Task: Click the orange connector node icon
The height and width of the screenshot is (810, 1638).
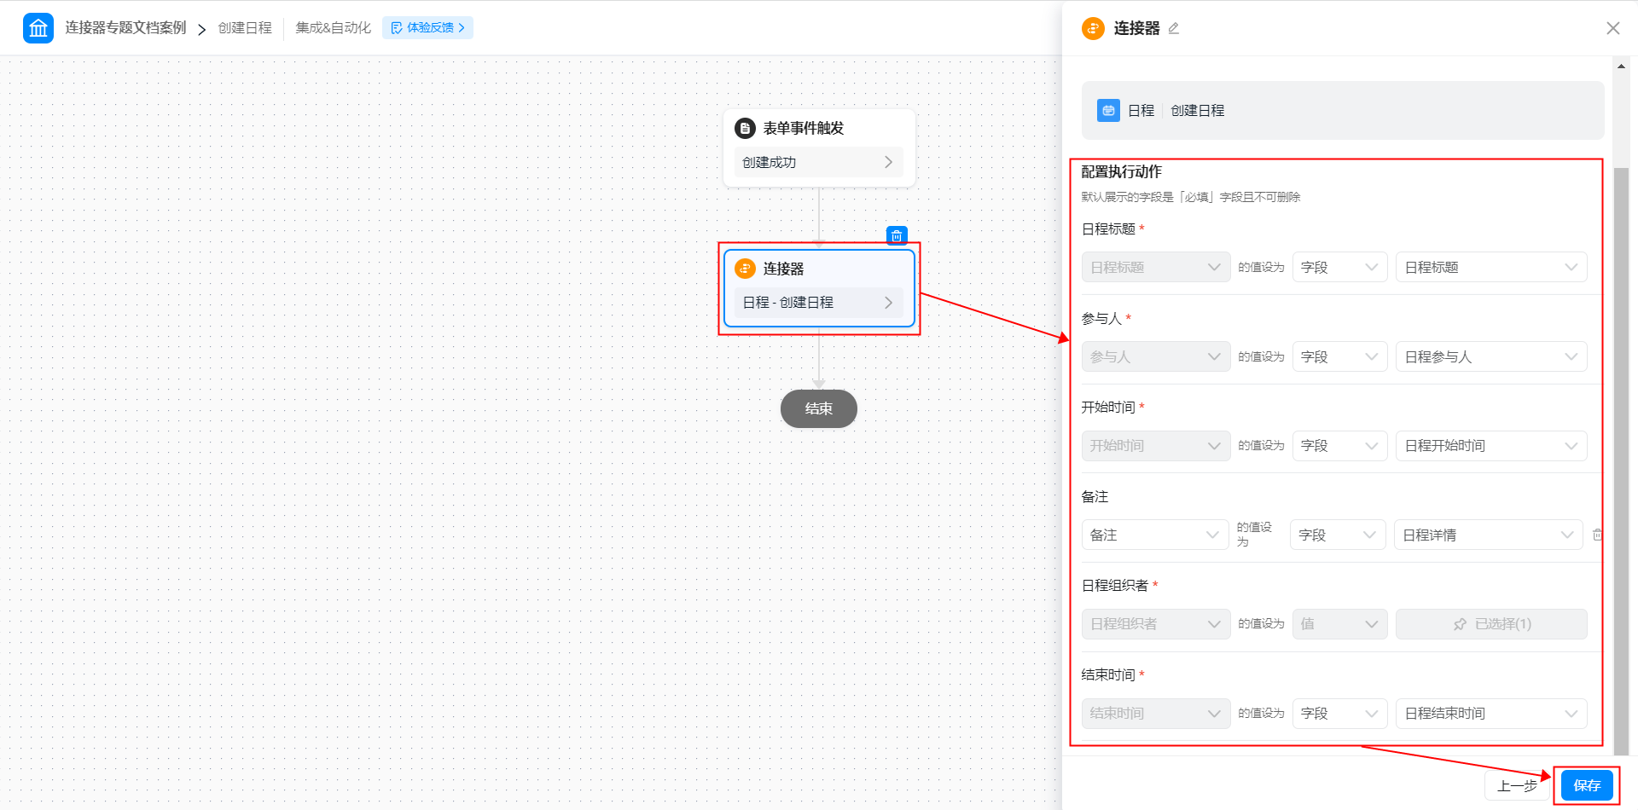Action: [745, 269]
